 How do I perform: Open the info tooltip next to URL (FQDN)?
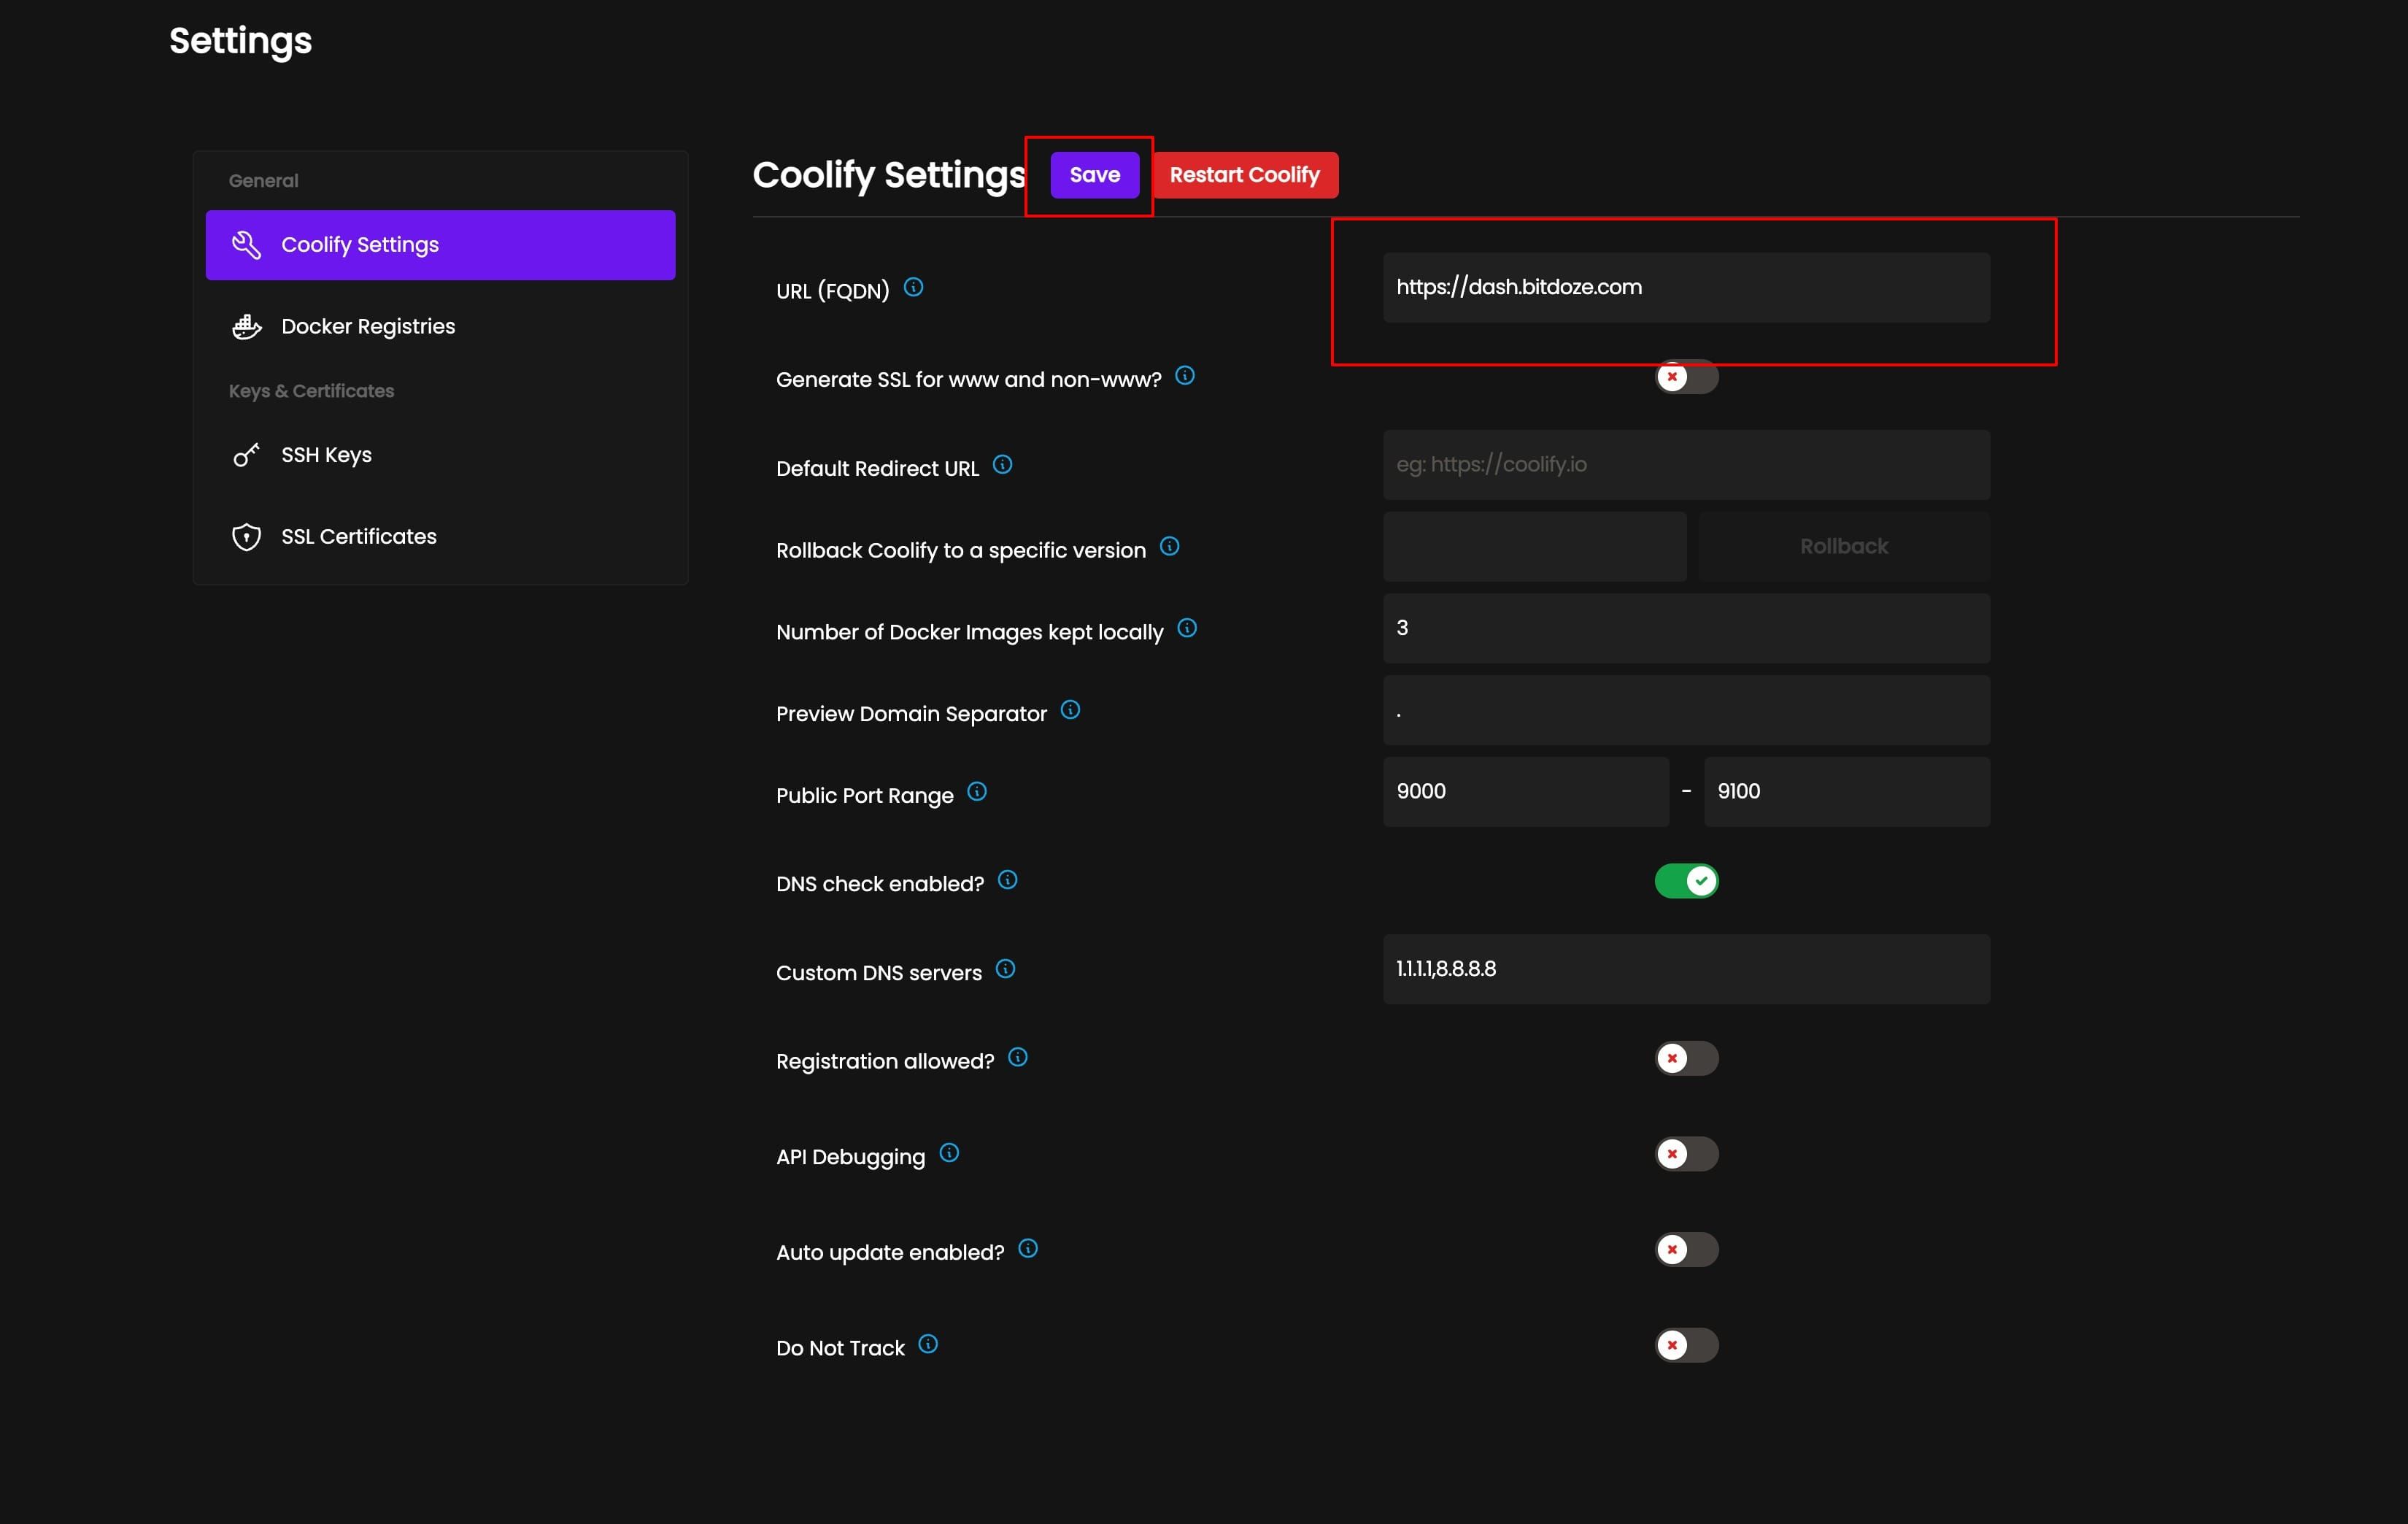pos(914,286)
